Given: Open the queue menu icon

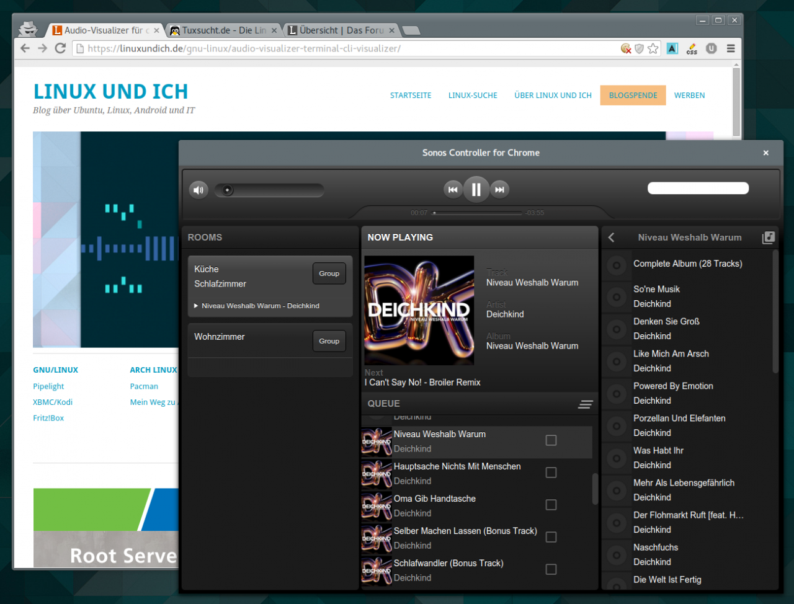Looking at the screenshot, I should pos(586,404).
